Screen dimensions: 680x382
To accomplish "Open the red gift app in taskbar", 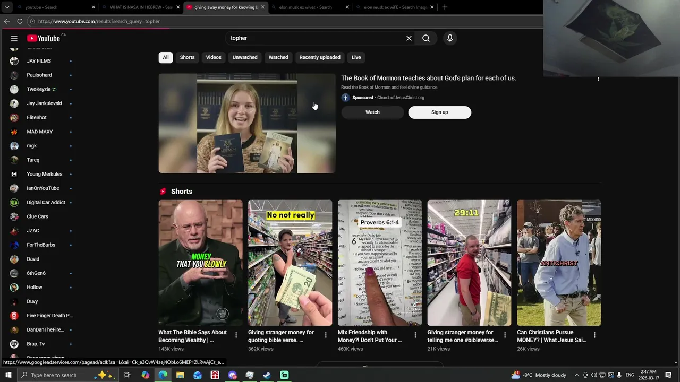I will click(x=215, y=375).
